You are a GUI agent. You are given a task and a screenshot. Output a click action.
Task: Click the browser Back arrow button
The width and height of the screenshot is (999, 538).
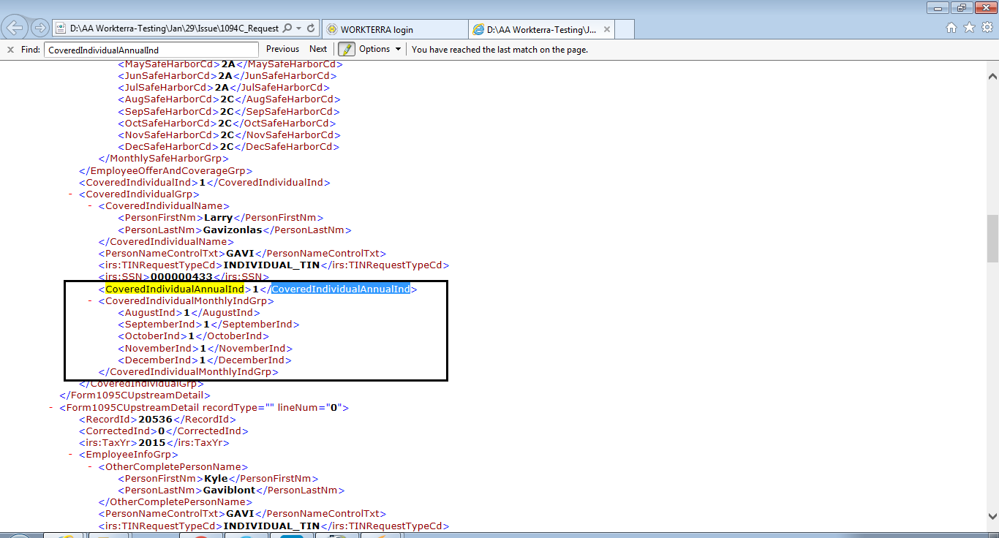(x=15, y=29)
